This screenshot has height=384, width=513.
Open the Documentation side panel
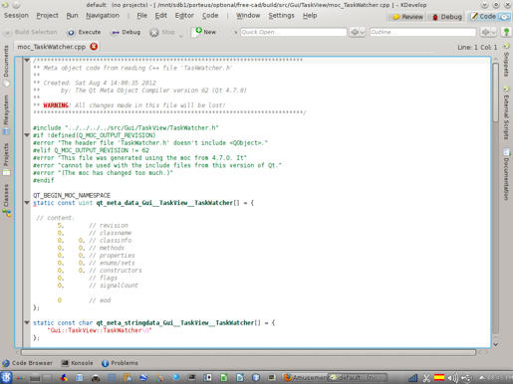pos(507,174)
